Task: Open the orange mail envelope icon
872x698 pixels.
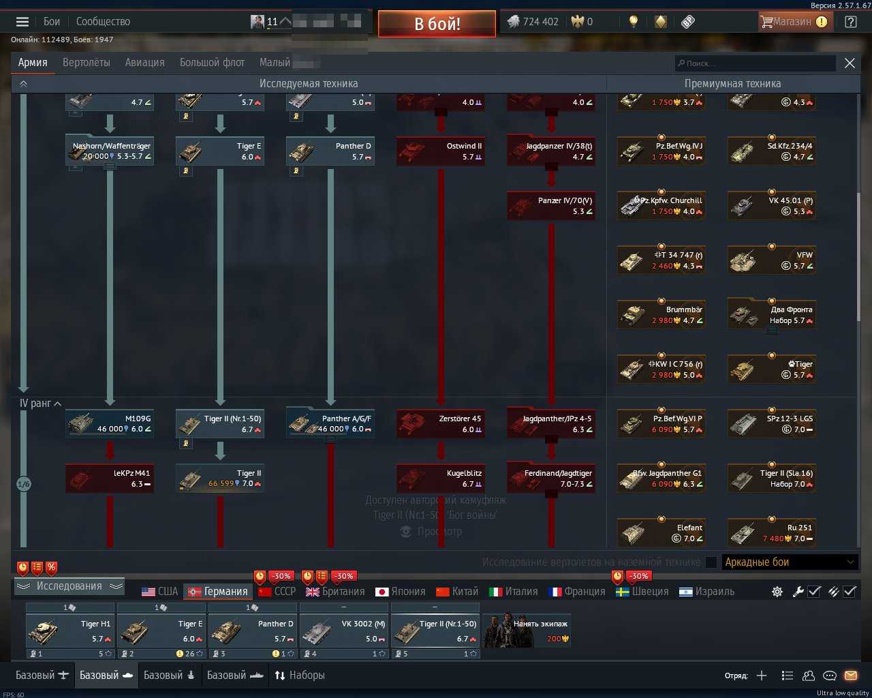Action: click(x=851, y=676)
